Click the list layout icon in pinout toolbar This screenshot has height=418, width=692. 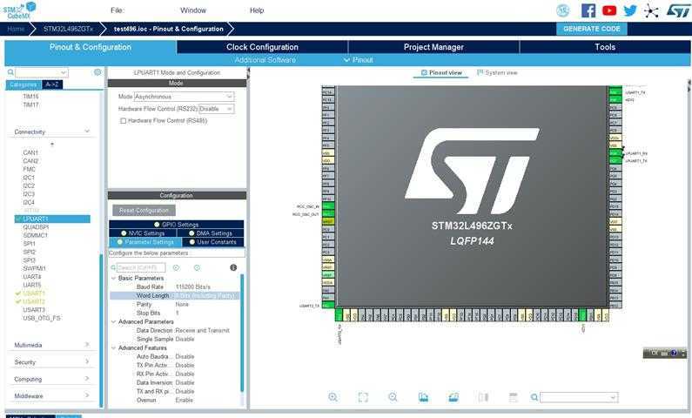click(x=513, y=397)
